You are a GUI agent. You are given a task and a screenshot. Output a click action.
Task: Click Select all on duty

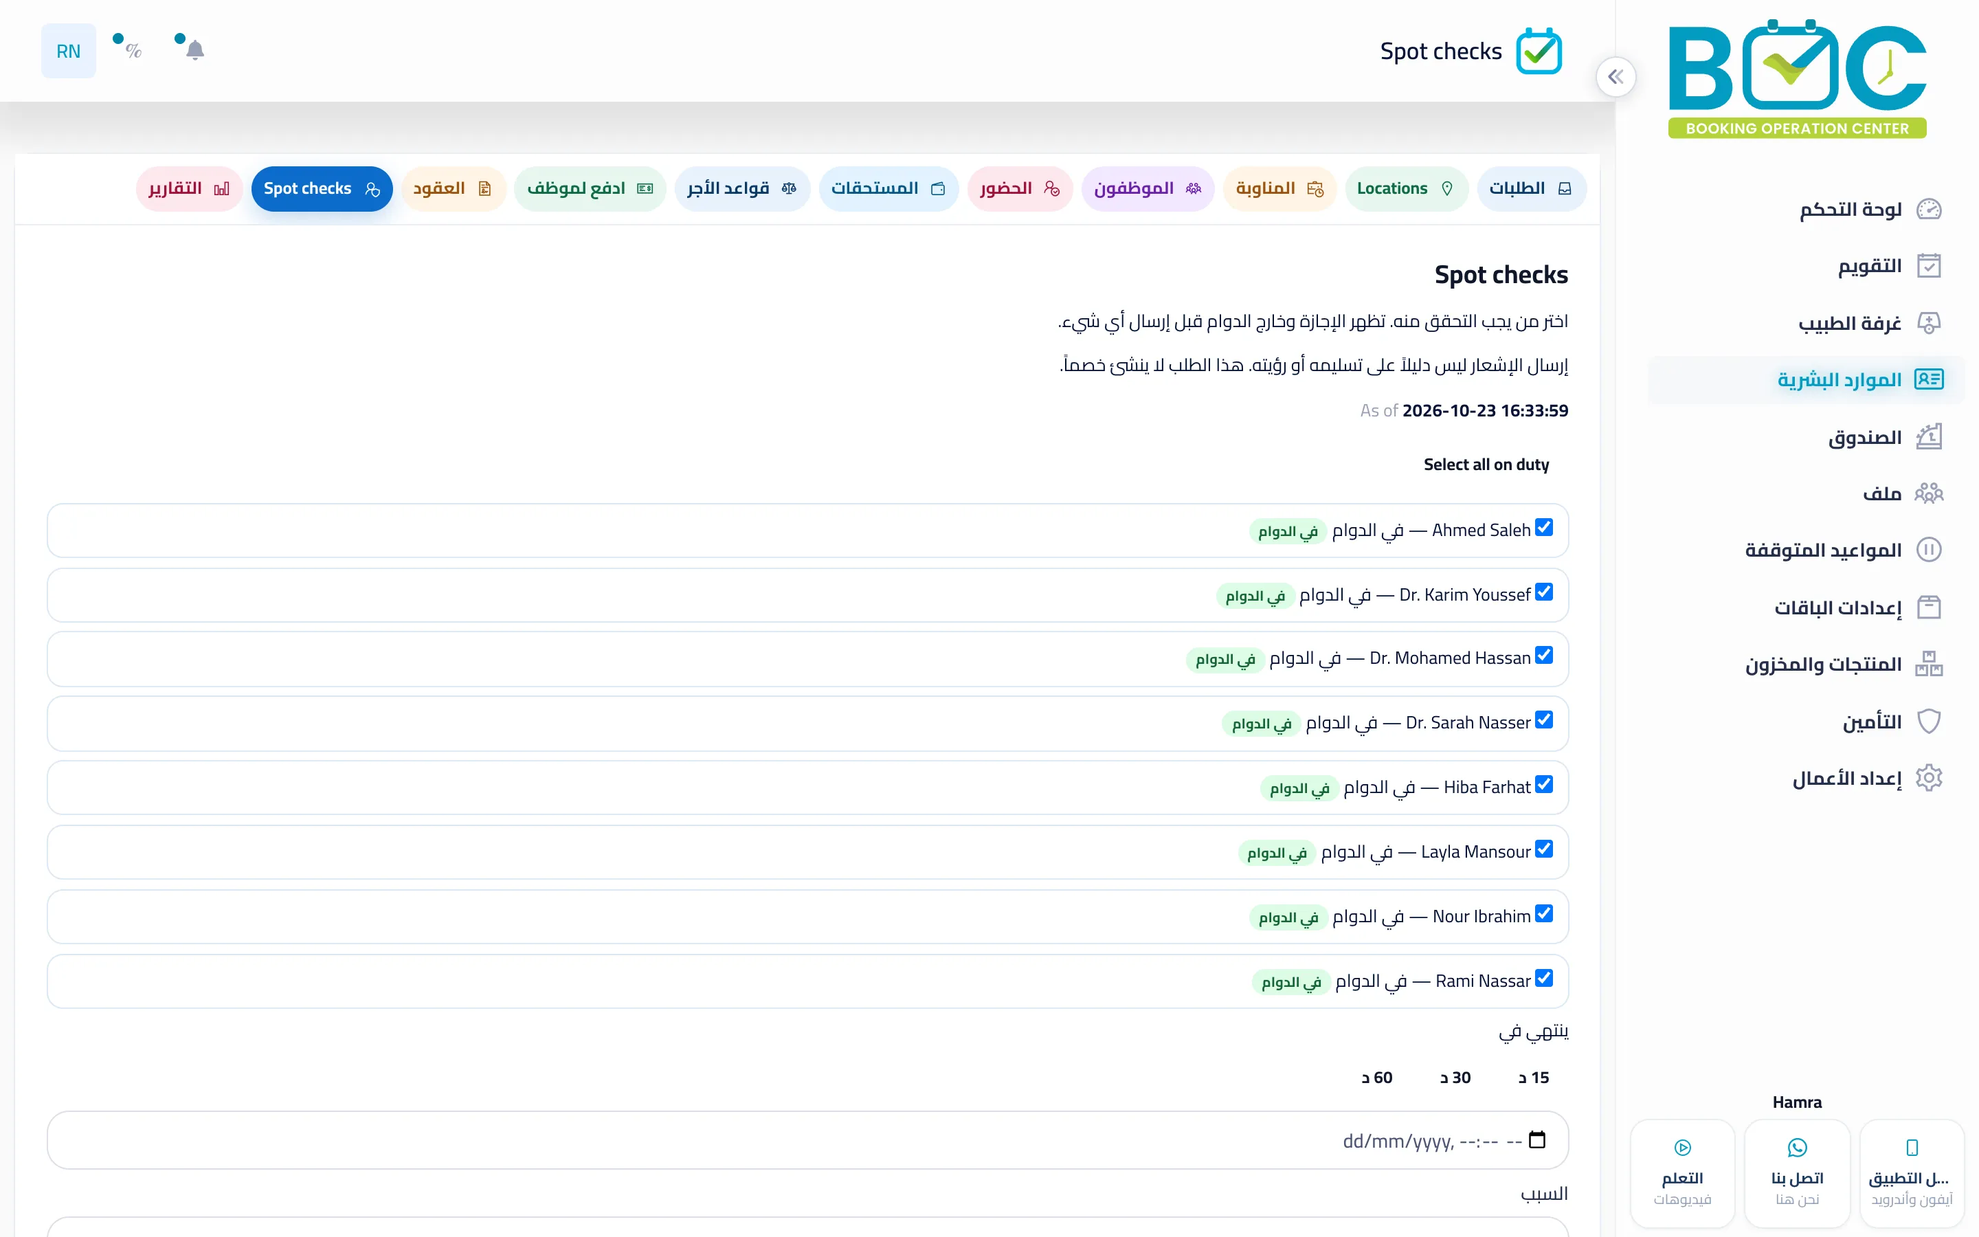click(1486, 465)
